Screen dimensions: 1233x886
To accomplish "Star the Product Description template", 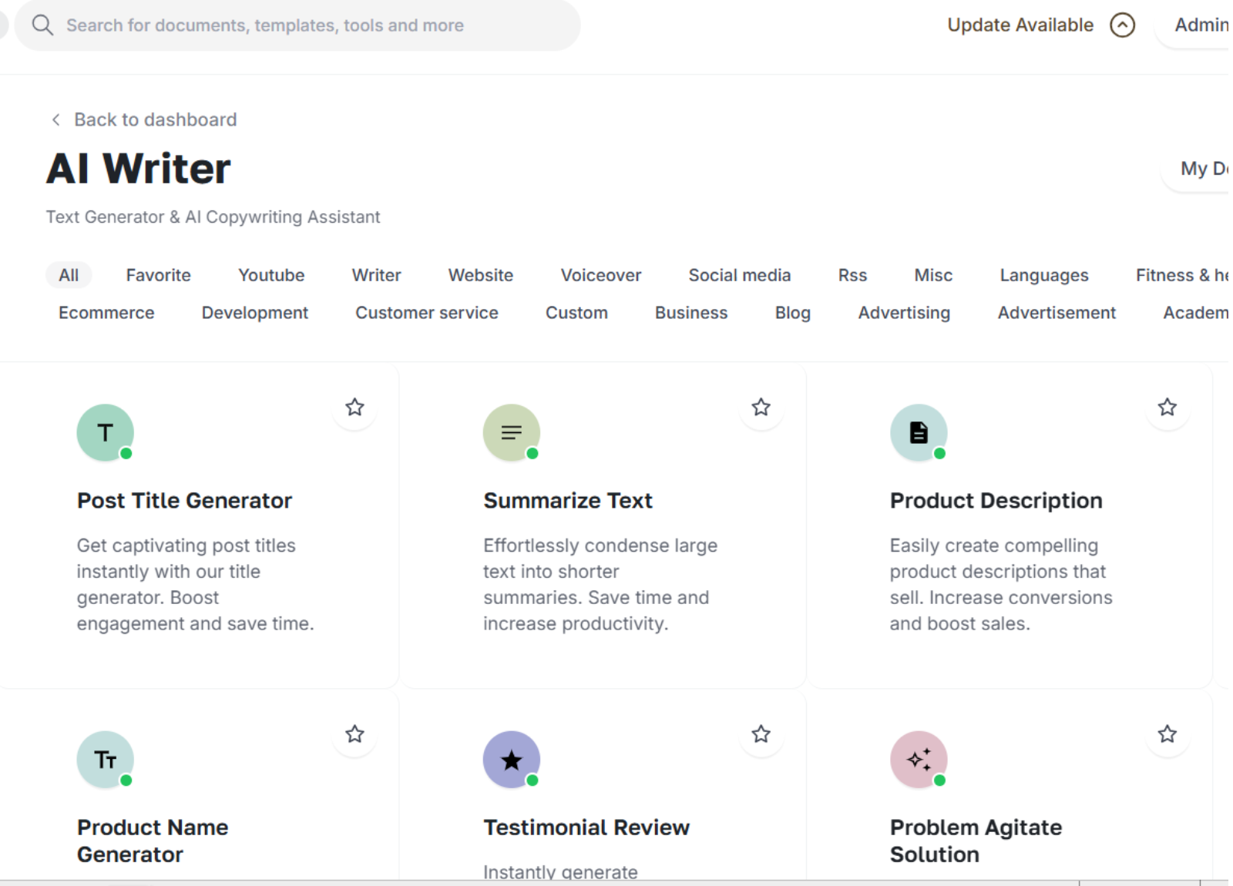I will [x=1167, y=407].
